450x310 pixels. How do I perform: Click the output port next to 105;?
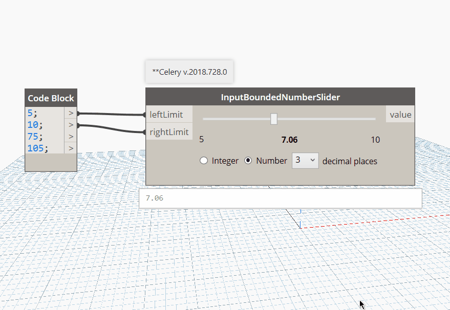point(70,148)
